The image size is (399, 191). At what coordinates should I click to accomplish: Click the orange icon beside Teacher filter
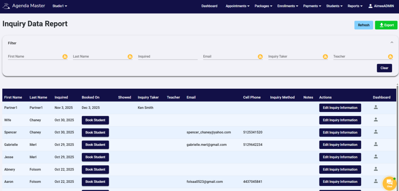coord(390,57)
